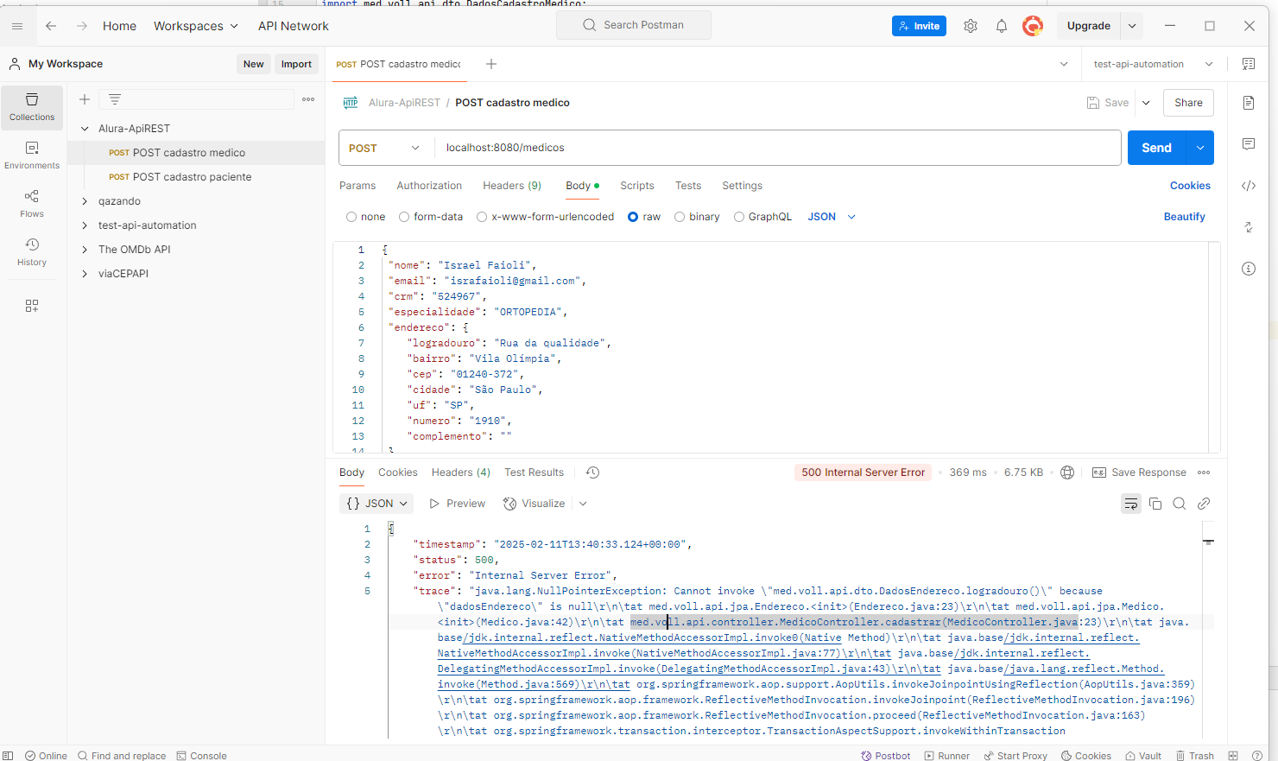Open the Headers (9) request tab
The height and width of the screenshot is (761, 1278).
(x=512, y=186)
